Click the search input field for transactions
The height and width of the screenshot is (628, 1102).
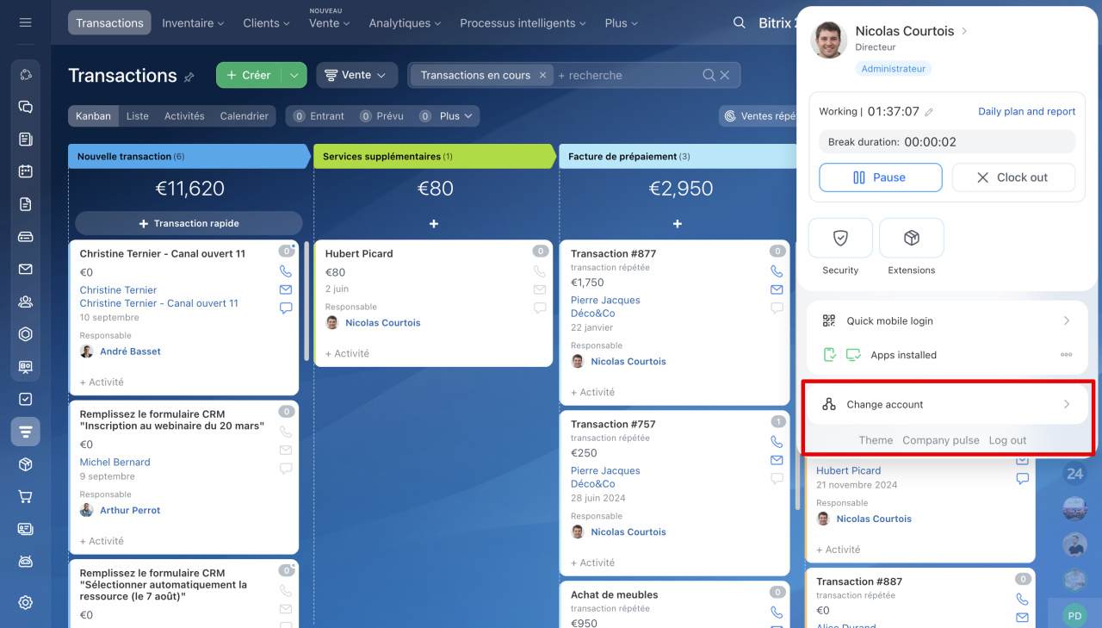point(624,76)
